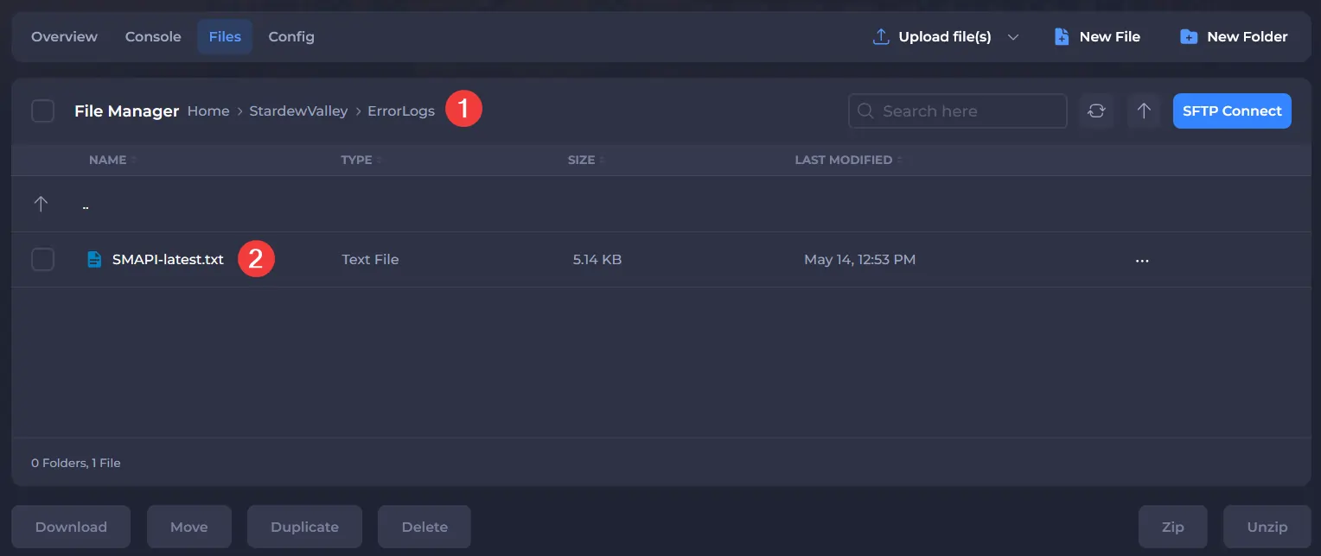Screen dimensions: 1321x556
Task: Sort files by Size column
Action: click(x=581, y=160)
